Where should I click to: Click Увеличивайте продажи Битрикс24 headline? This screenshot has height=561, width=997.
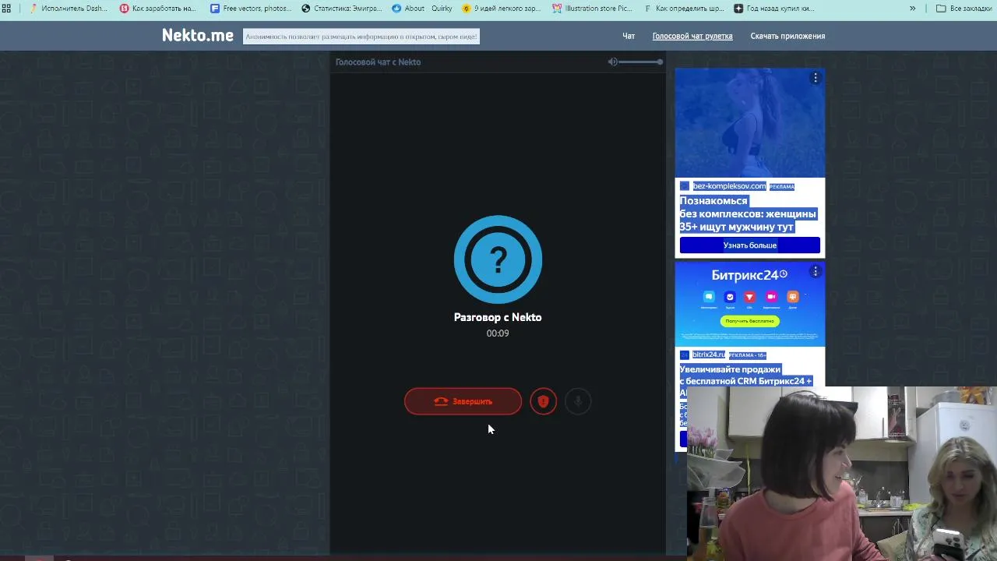[745, 375]
